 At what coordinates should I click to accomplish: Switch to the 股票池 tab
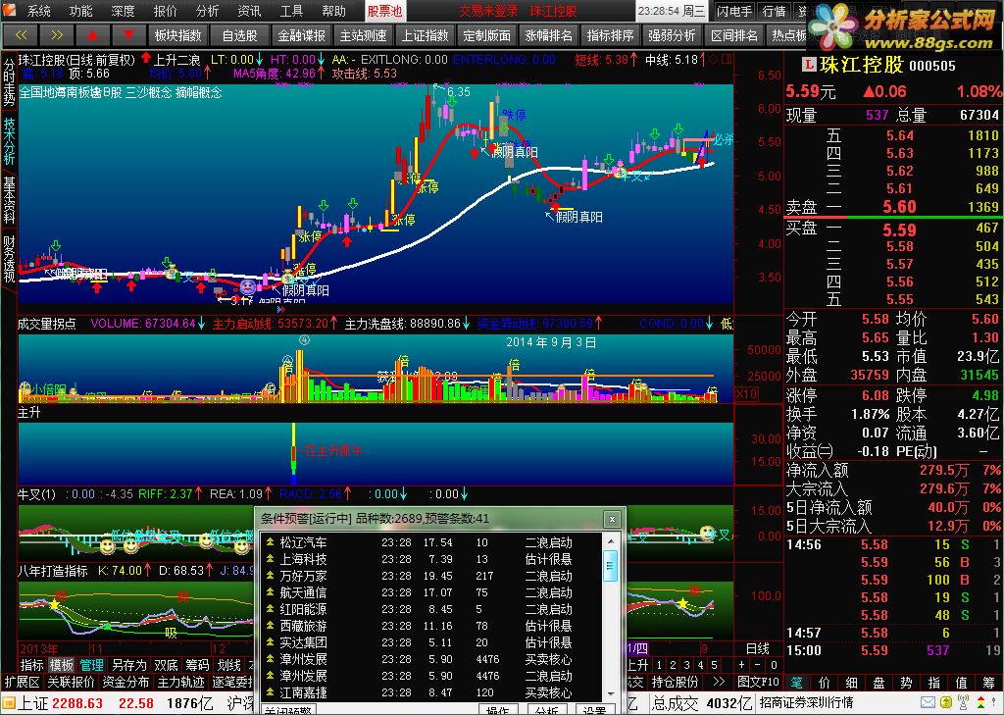pyautogui.click(x=384, y=11)
